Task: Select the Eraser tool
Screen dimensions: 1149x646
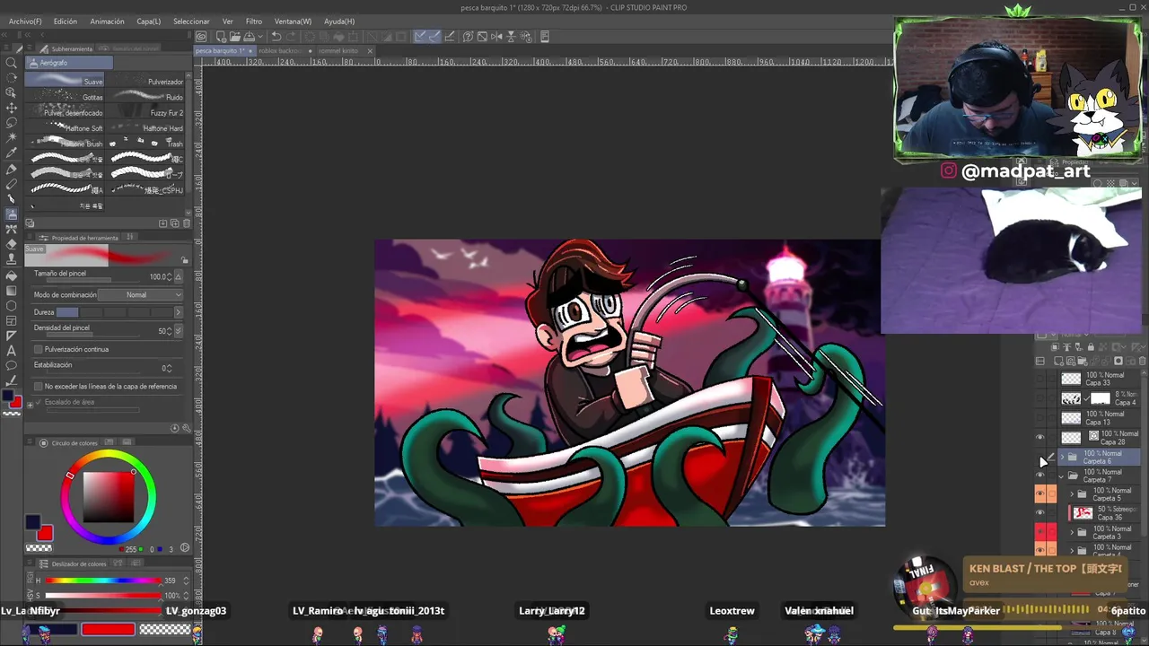Action: pyautogui.click(x=12, y=244)
